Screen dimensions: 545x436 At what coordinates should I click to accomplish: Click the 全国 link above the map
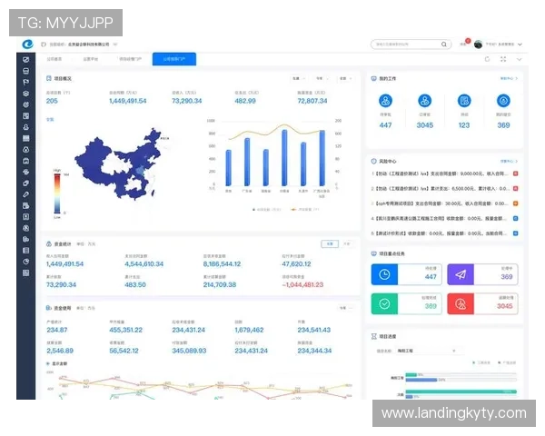point(50,119)
